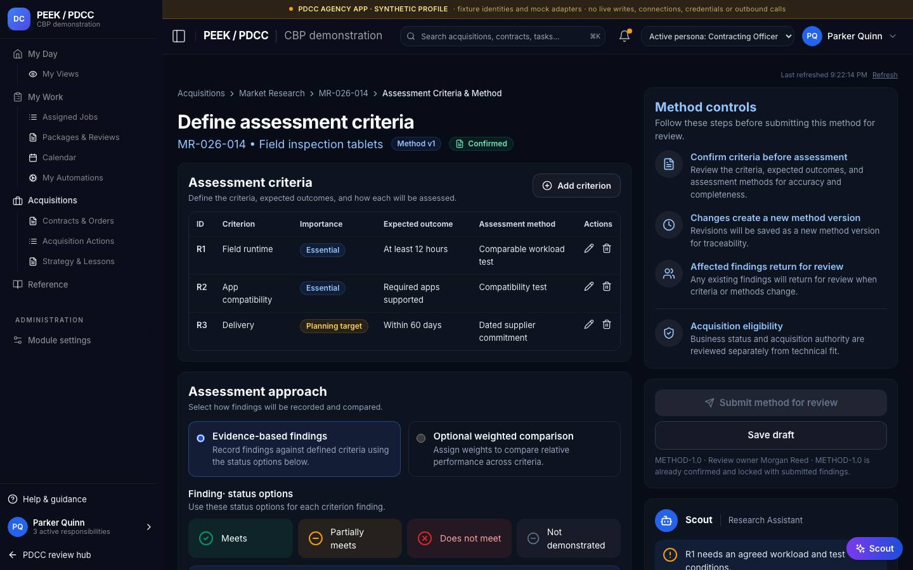Navigate to Contracts & Orders
Viewport: 913px width, 570px height.
[x=78, y=221]
